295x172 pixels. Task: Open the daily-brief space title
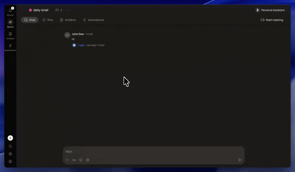[x=41, y=10]
